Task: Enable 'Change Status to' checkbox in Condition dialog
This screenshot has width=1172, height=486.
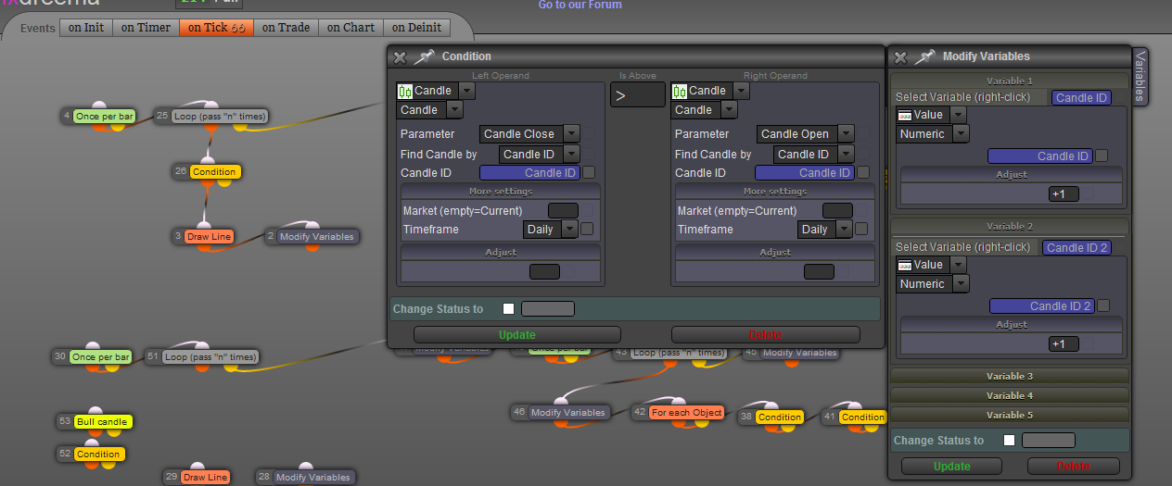Action: pos(508,308)
